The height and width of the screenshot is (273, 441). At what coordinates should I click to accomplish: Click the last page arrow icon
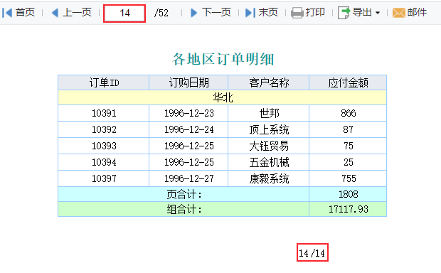[x=250, y=13]
